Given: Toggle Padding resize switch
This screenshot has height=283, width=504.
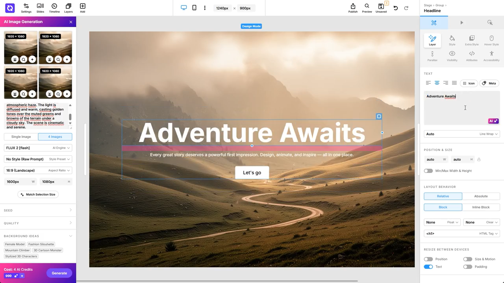Looking at the screenshot, I should tap(467, 266).
